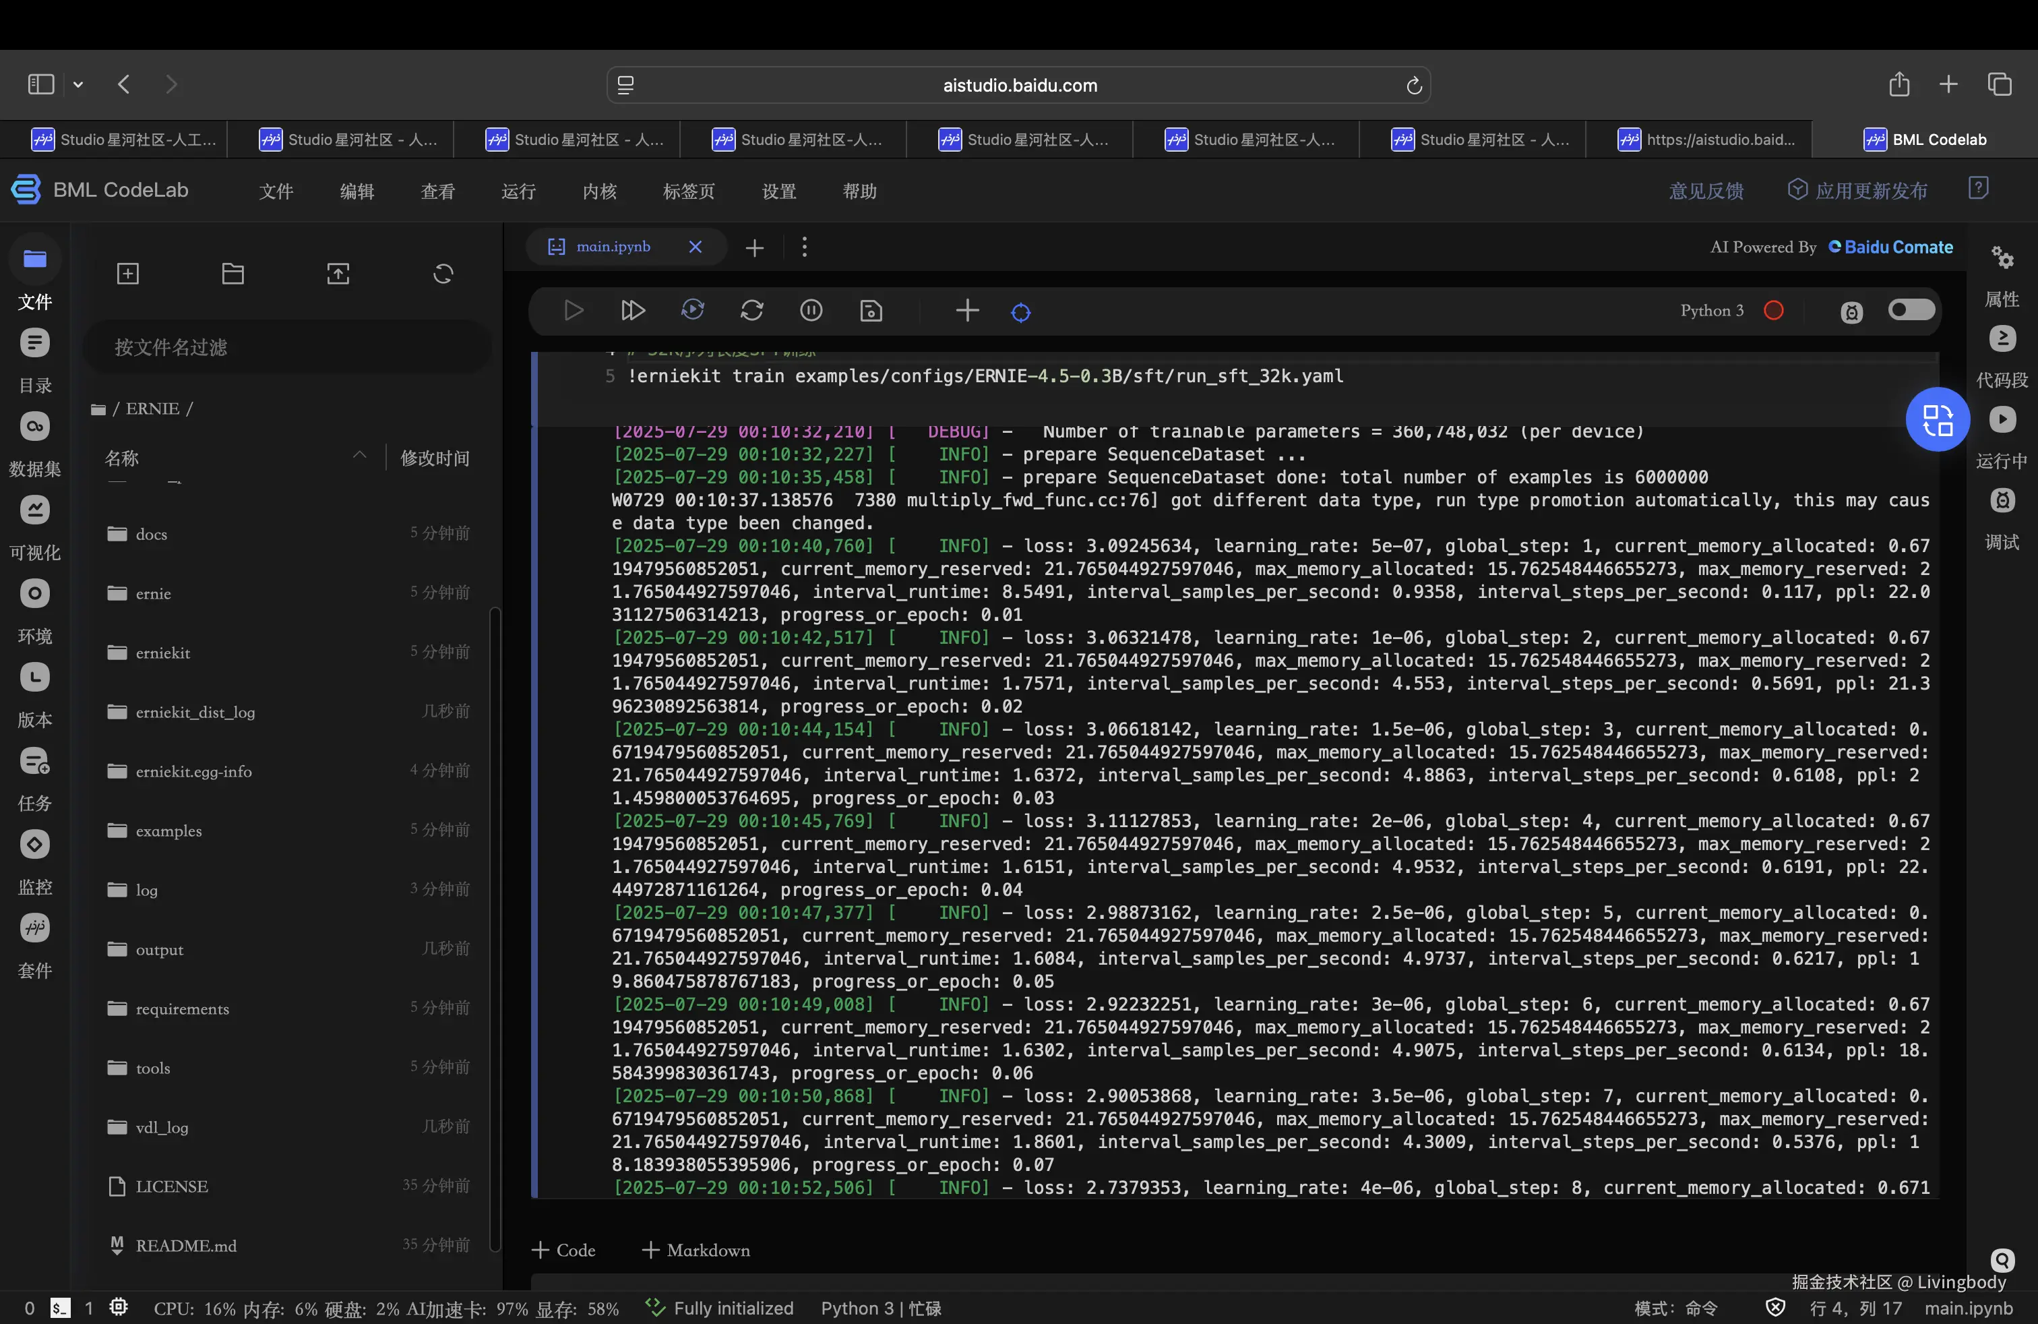Open the 文件 menu
Image resolution: width=2038 pixels, height=1324 pixels.
276,191
